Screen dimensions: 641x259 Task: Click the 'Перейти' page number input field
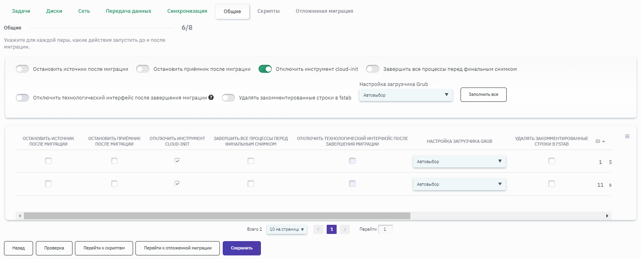pyautogui.click(x=385, y=229)
